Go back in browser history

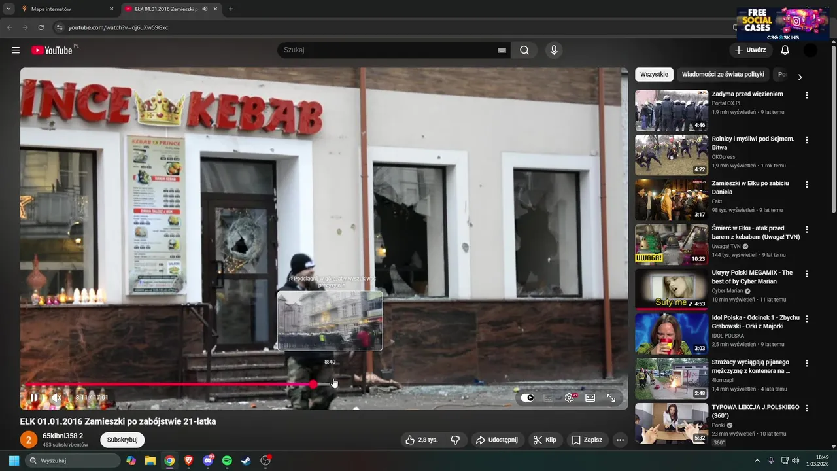click(9, 27)
